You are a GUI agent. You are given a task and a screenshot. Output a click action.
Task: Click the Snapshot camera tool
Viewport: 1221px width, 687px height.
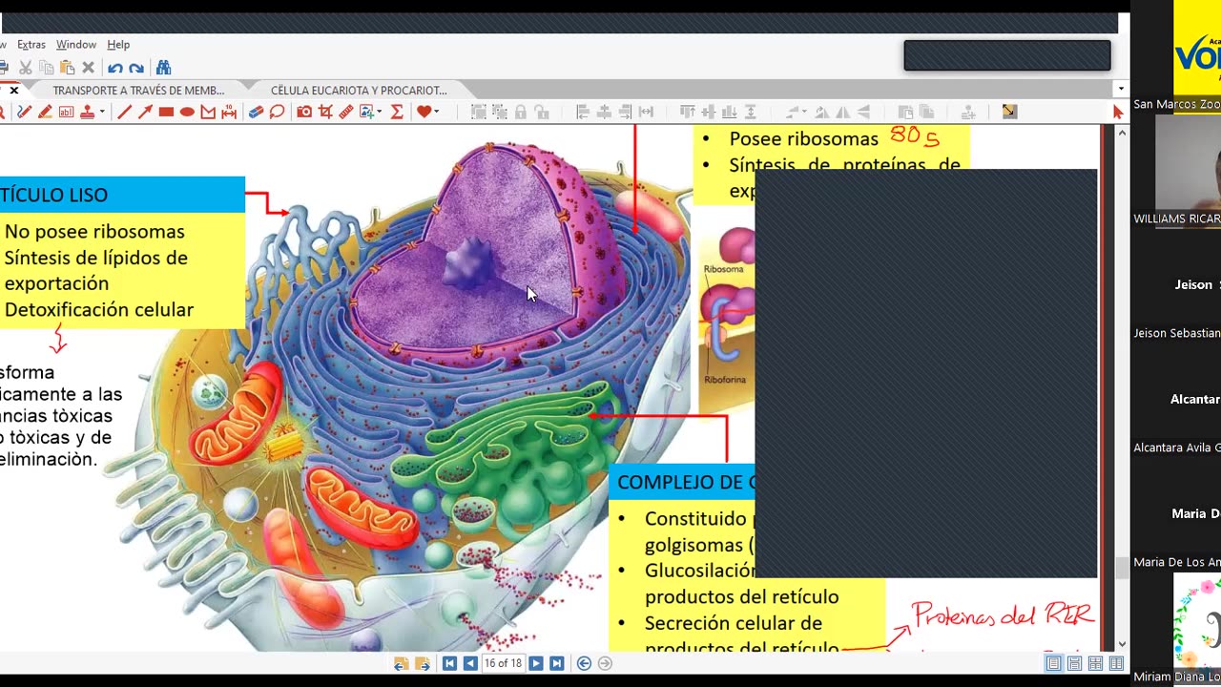tap(304, 112)
